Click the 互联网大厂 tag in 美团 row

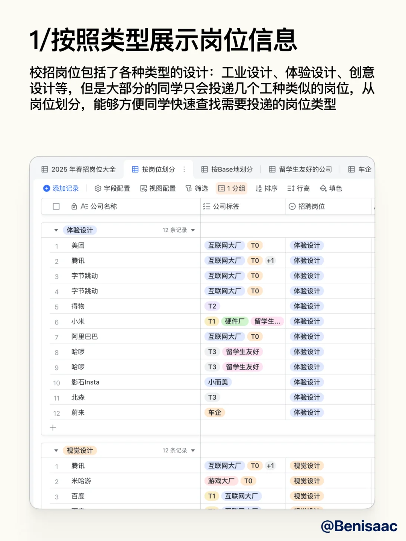pyautogui.click(x=225, y=245)
